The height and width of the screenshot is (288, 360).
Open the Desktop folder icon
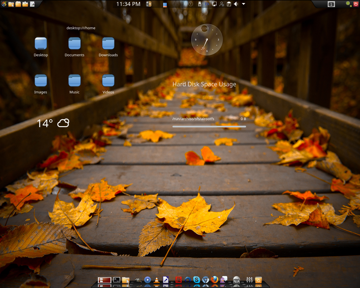pyautogui.click(x=41, y=47)
